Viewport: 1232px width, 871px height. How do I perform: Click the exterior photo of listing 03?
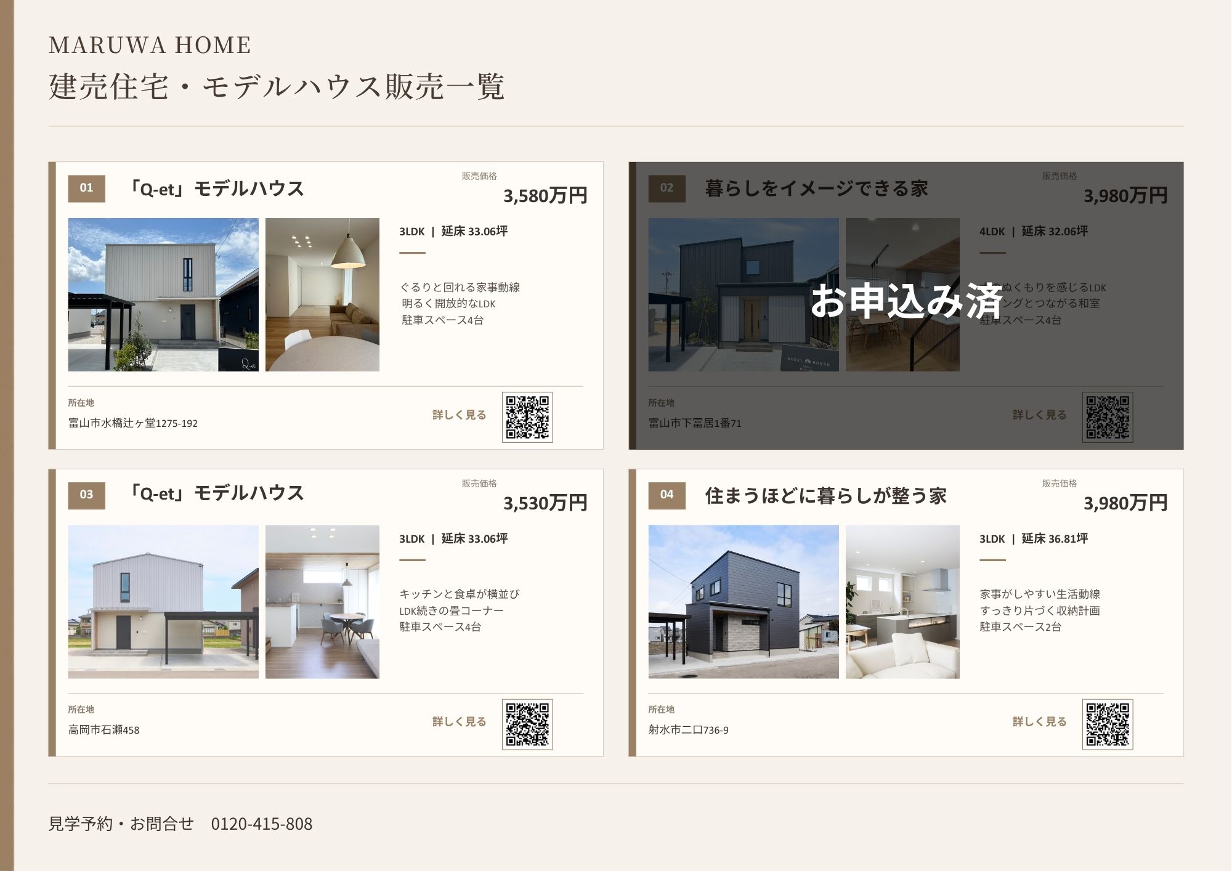tap(163, 602)
